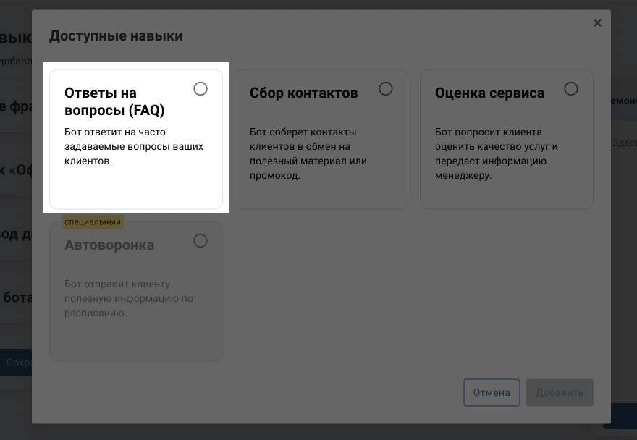This screenshot has height=440, width=637.
Task: Click the dialog title Доступные навыки
Action: pos(116,35)
